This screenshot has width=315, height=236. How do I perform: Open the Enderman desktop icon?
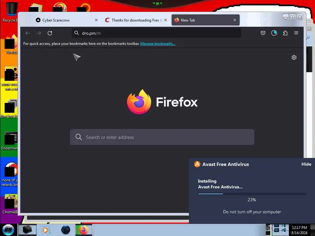click(x=10, y=141)
